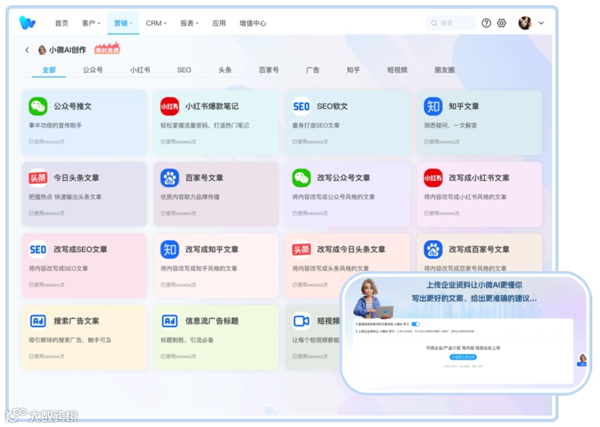Click the 事半功倍的宣传助手 description text

tap(56, 125)
